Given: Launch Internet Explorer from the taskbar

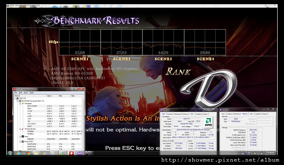Looking at the screenshot, I should click(x=19, y=154).
